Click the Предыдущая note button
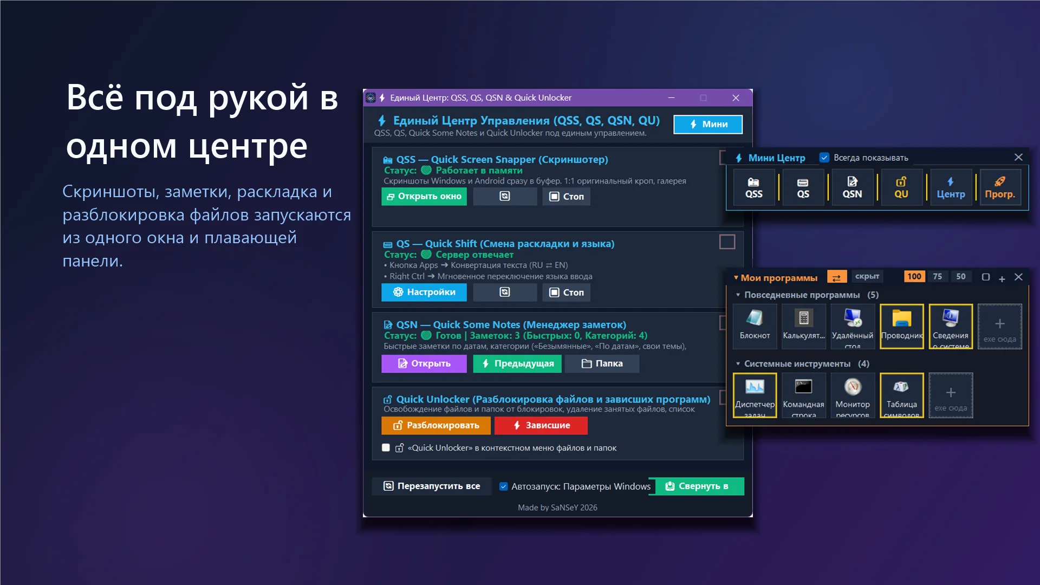The height and width of the screenshot is (585, 1040). click(518, 363)
